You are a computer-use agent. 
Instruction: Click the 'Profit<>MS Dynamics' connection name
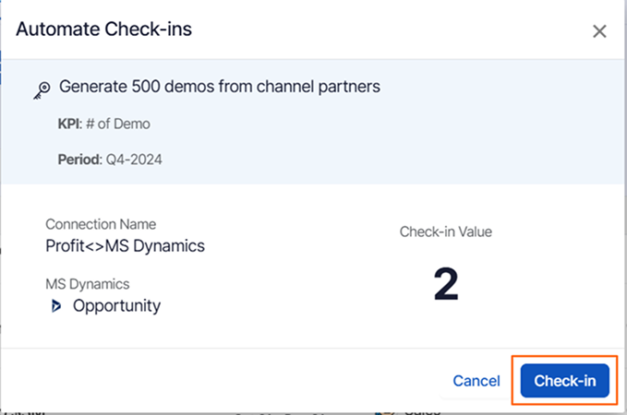126,246
